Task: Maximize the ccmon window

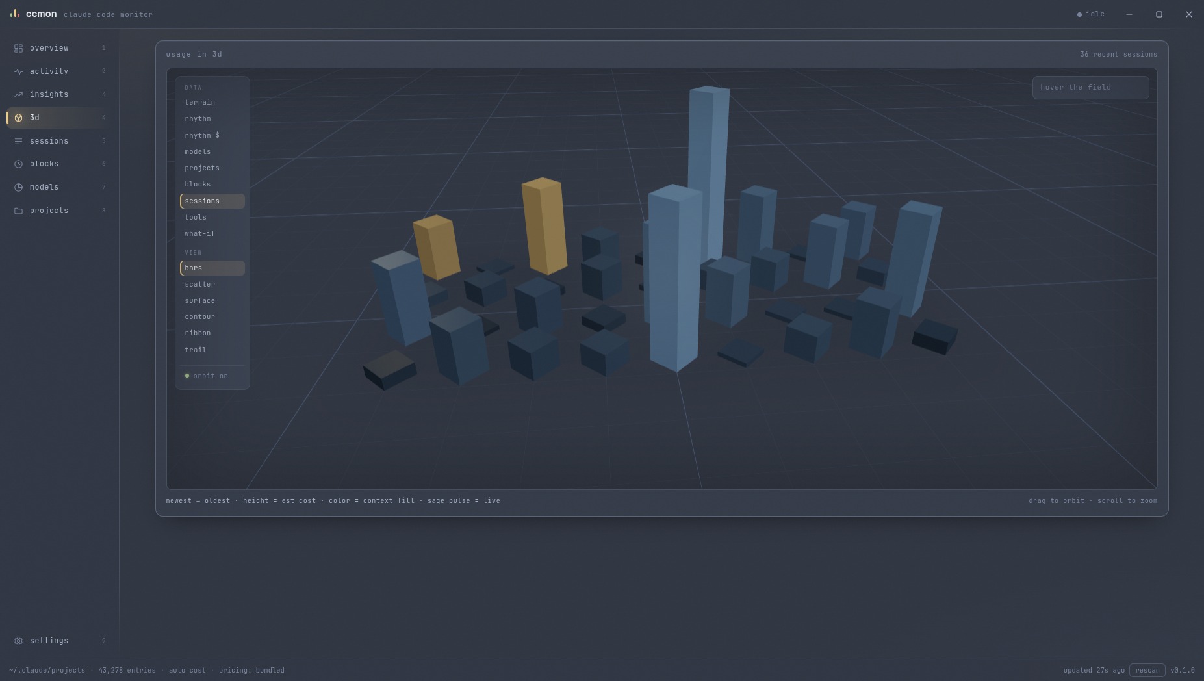Action: tap(1159, 14)
